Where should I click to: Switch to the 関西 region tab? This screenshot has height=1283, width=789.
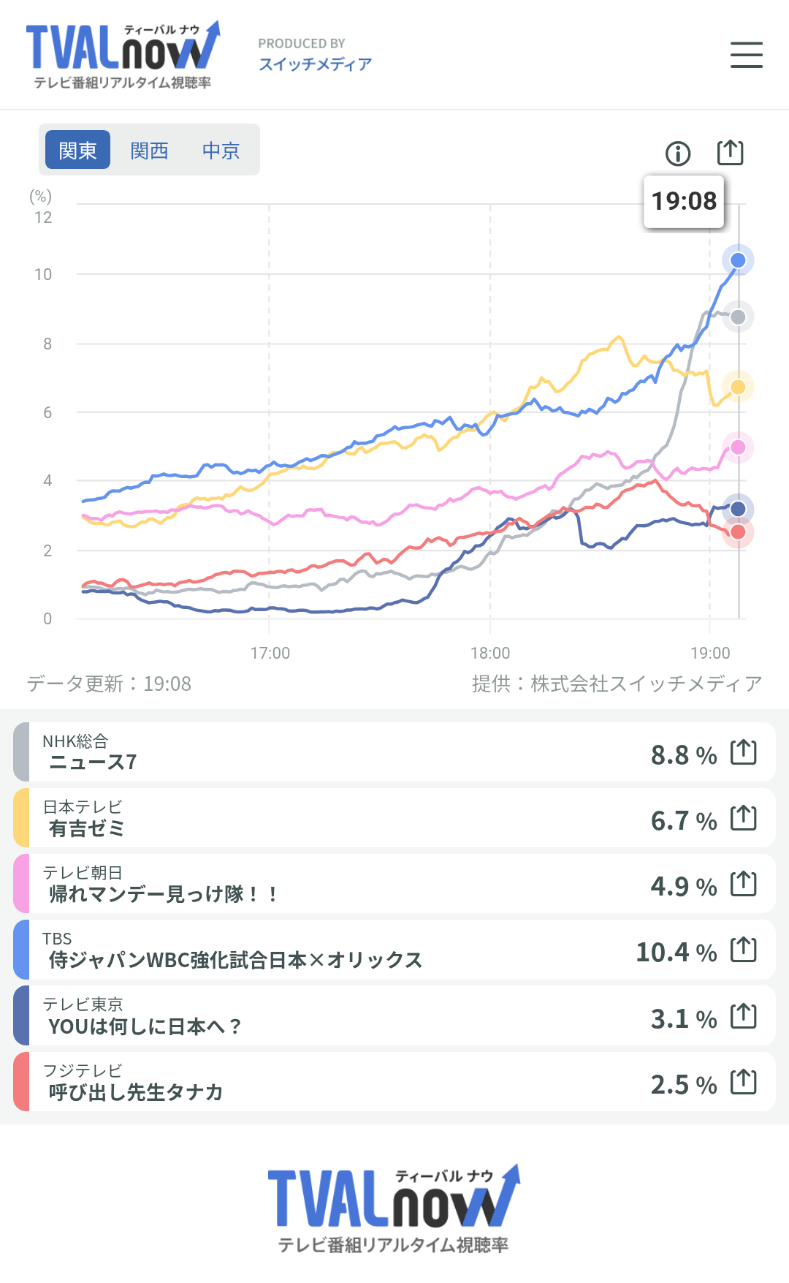pyautogui.click(x=149, y=151)
